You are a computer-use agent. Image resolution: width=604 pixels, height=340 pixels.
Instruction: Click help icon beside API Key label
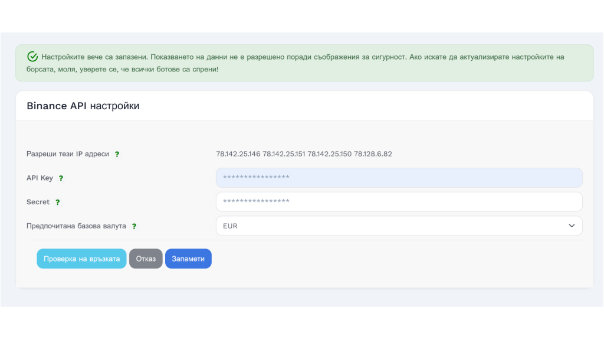[61, 178]
